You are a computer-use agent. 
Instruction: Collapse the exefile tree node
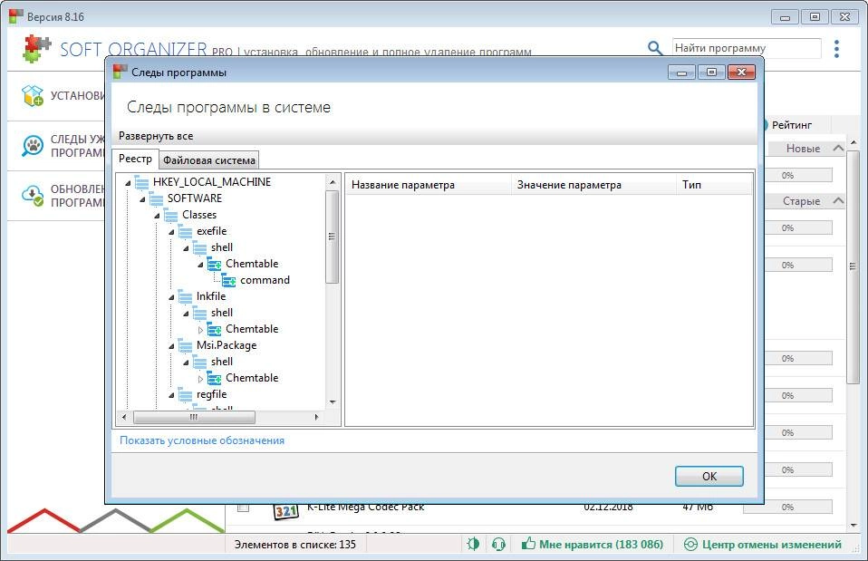point(171,231)
